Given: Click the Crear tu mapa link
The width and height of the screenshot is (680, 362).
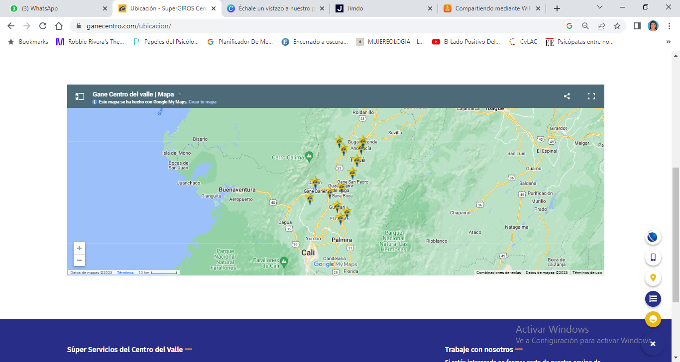Looking at the screenshot, I should tap(203, 102).
